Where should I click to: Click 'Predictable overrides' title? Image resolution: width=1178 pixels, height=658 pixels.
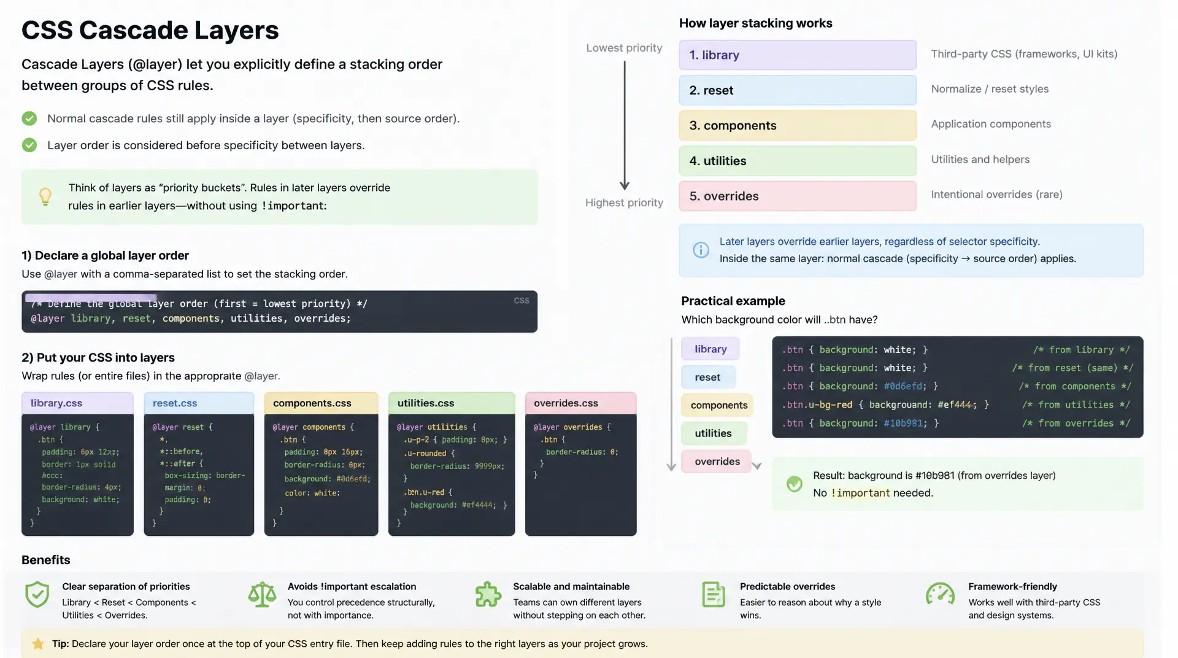pos(787,587)
